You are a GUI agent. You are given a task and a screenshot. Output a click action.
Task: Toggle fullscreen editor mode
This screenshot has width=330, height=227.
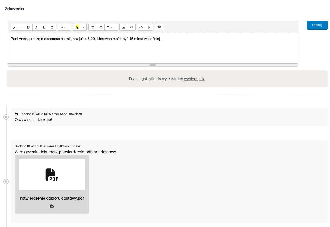coord(149,27)
